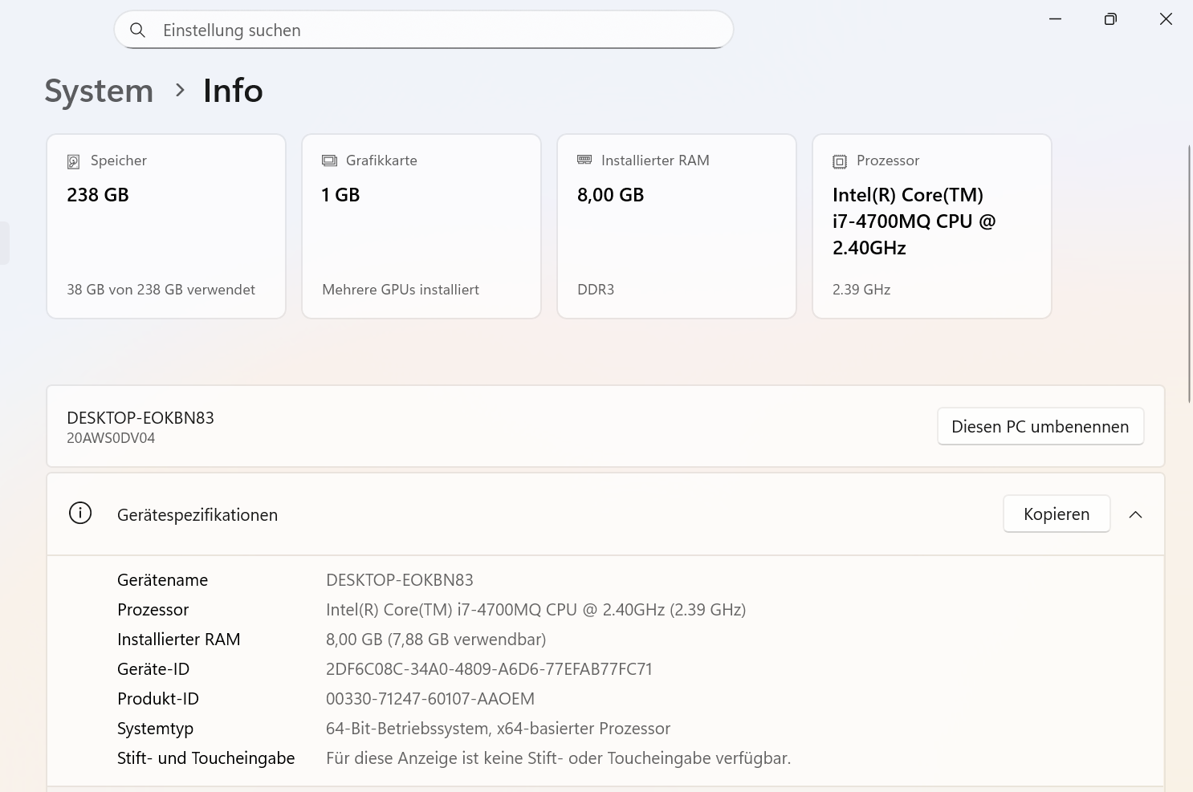
Task: Select Geräte-ID value 2DF6C08C-34A0-4809
Action: pyautogui.click(x=489, y=669)
